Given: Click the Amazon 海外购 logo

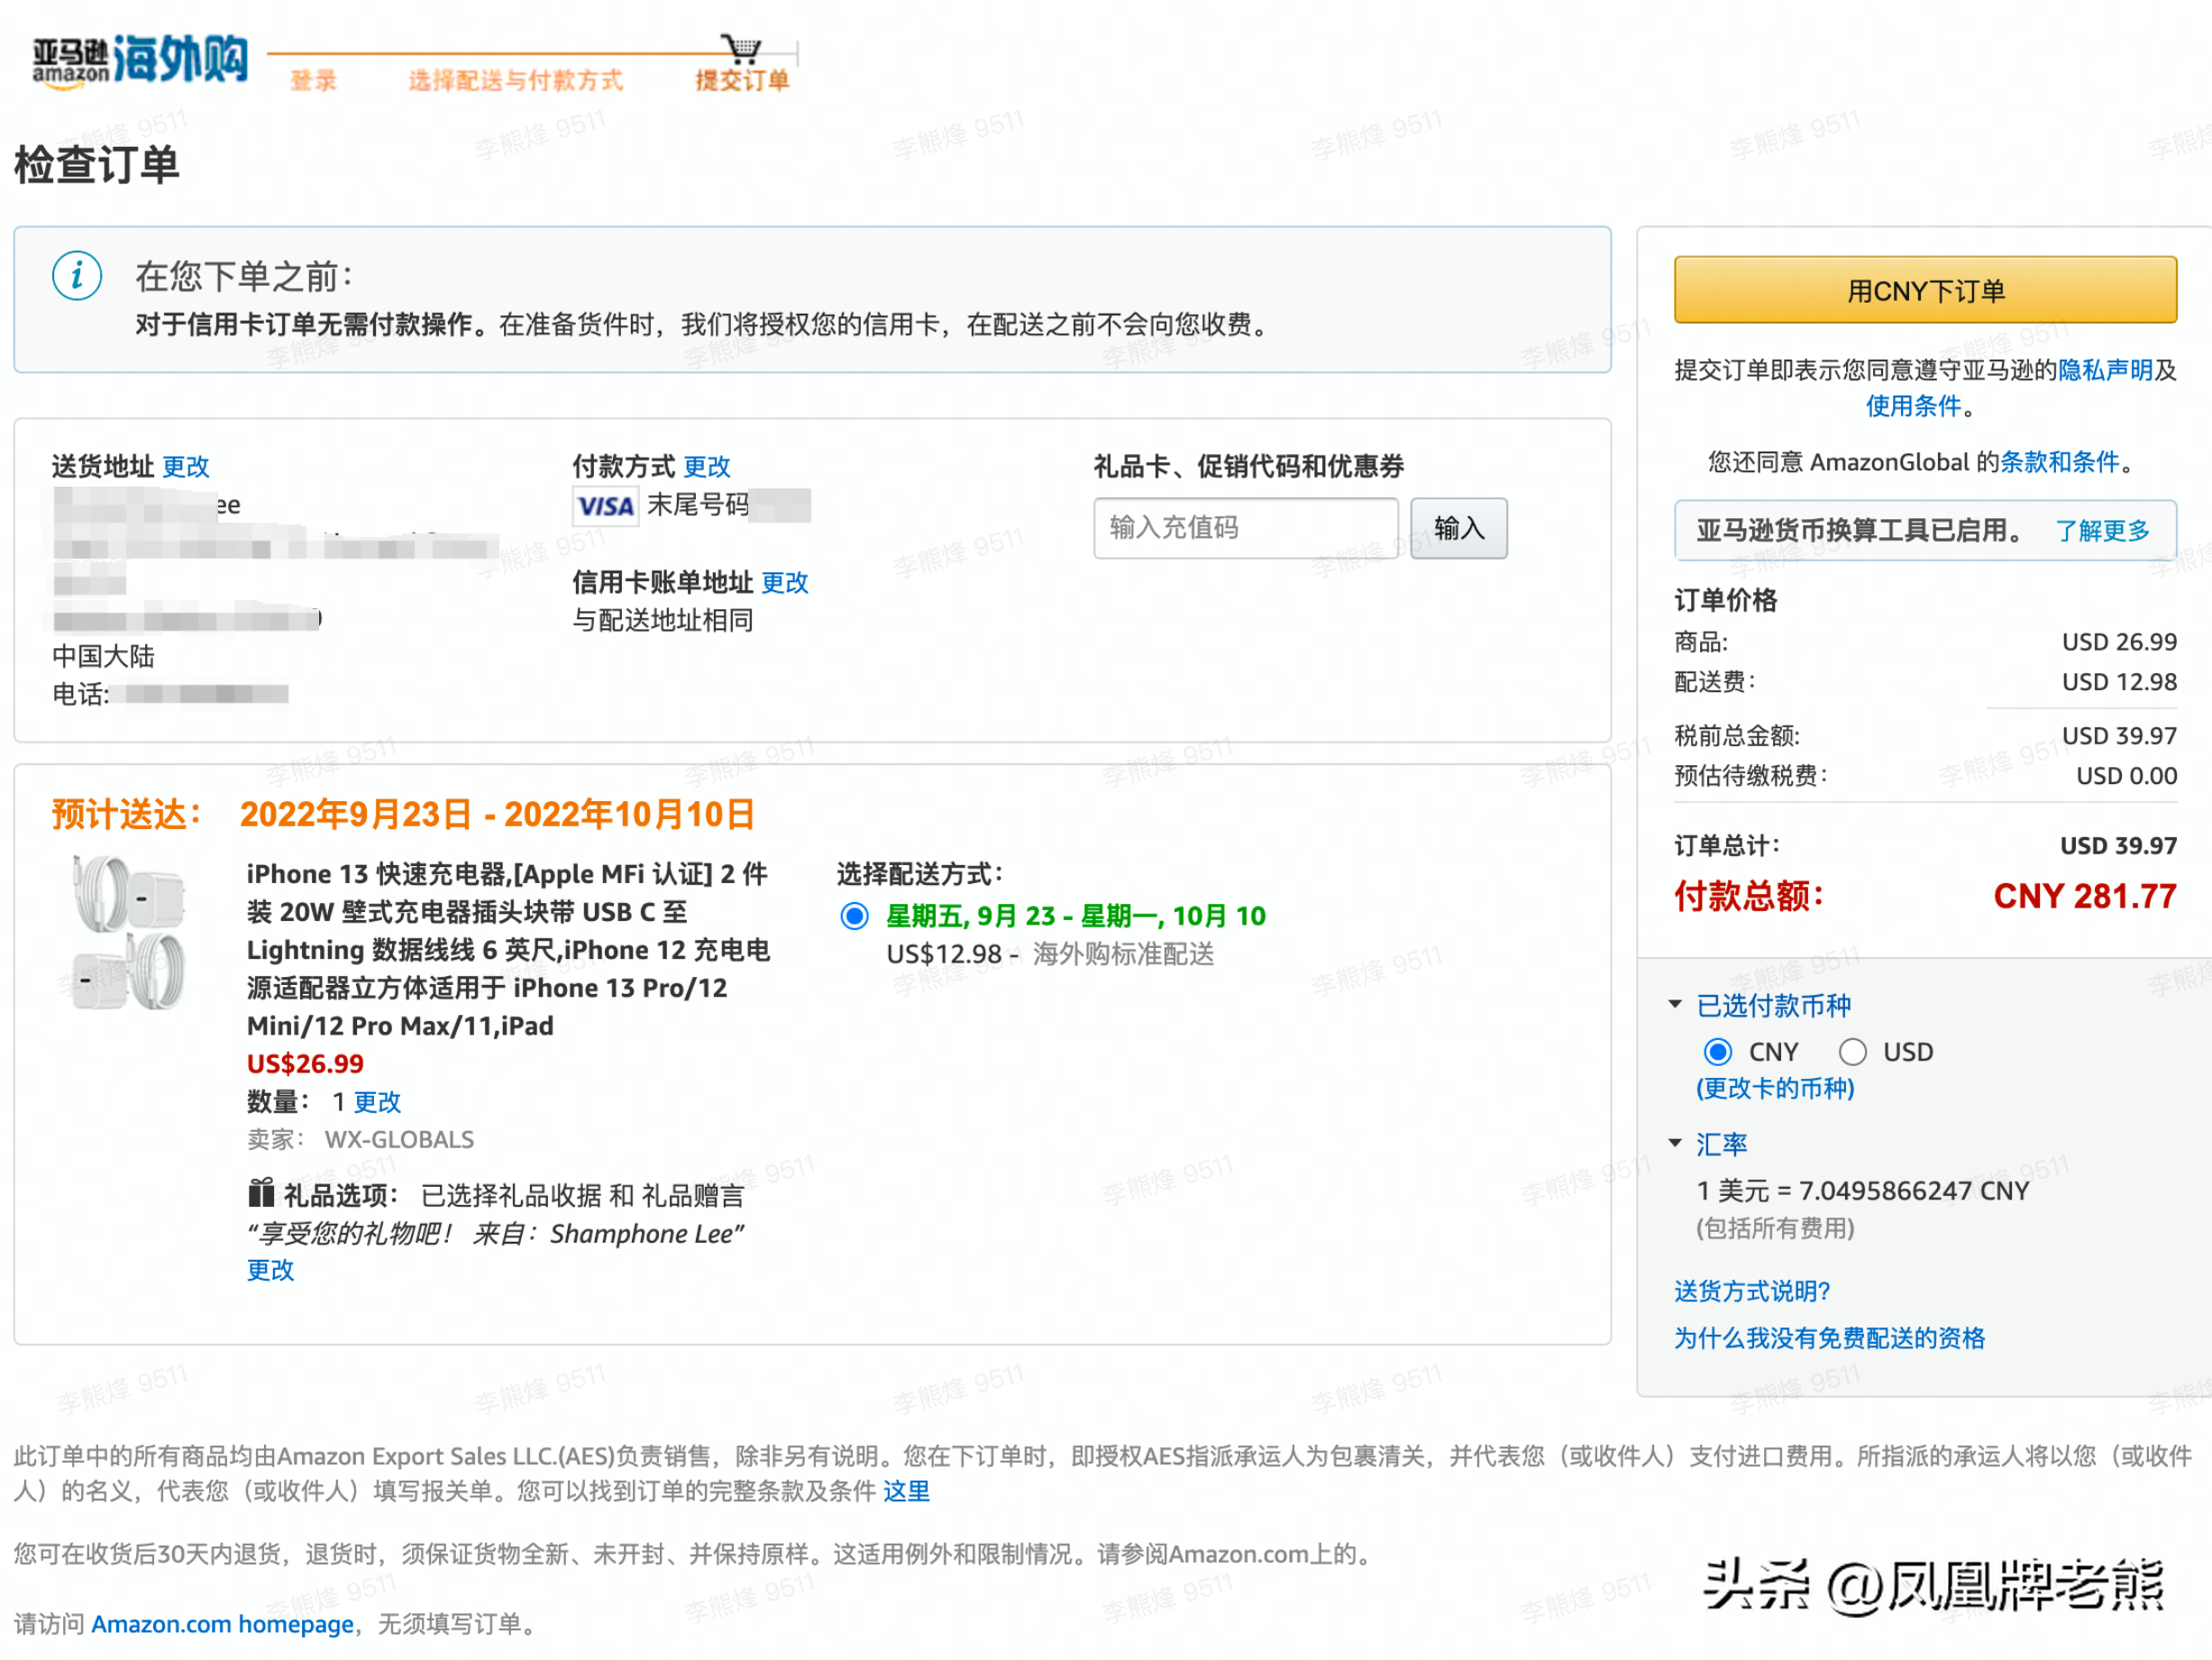Looking at the screenshot, I should point(140,60).
